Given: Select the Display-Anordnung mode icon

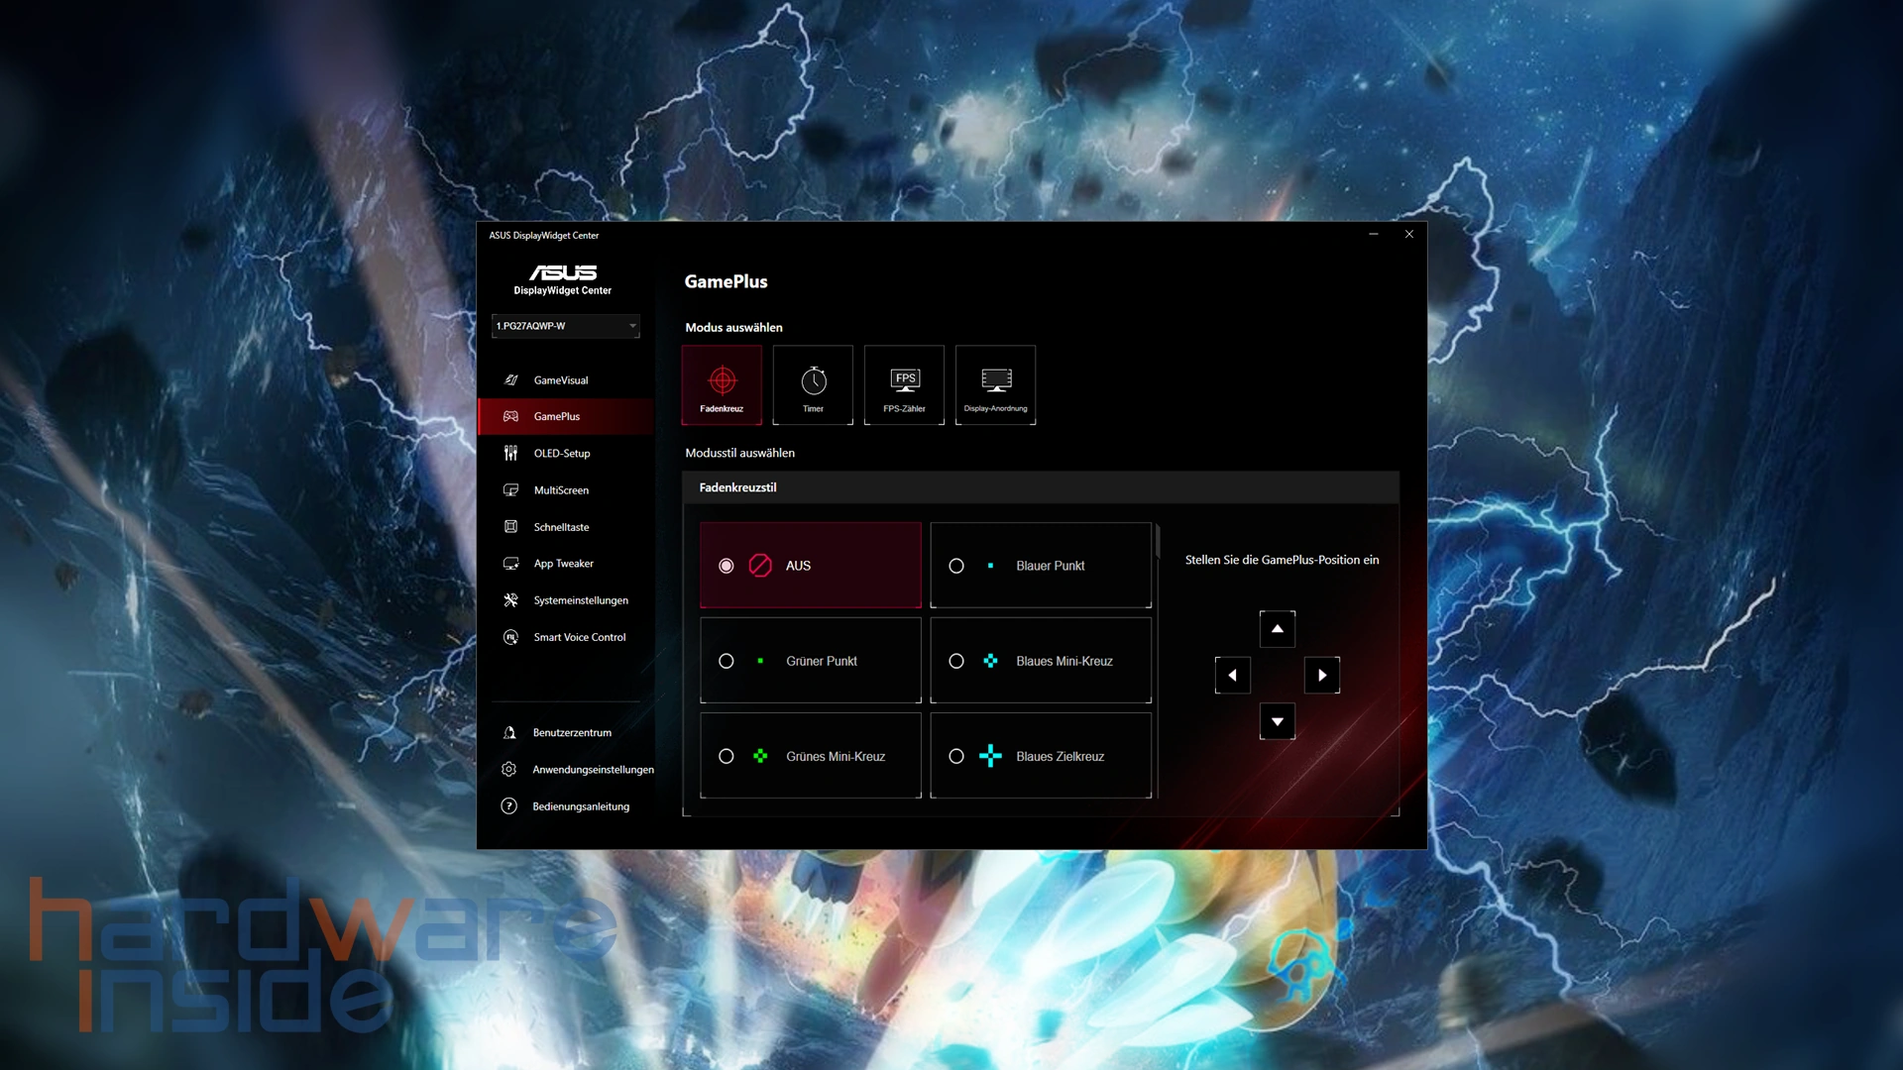Looking at the screenshot, I should (x=995, y=384).
